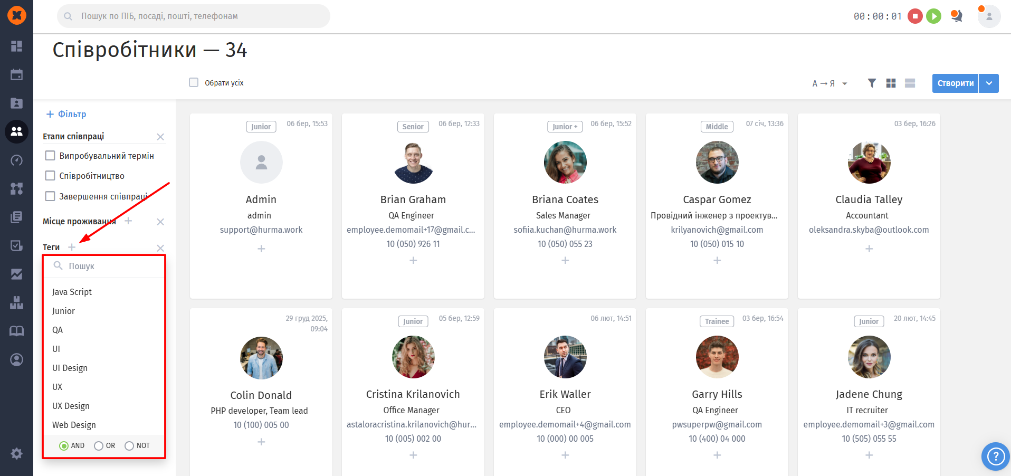Choose 'UX Design' tag from list
Image resolution: width=1011 pixels, height=476 pixels.
click(71, 406)
